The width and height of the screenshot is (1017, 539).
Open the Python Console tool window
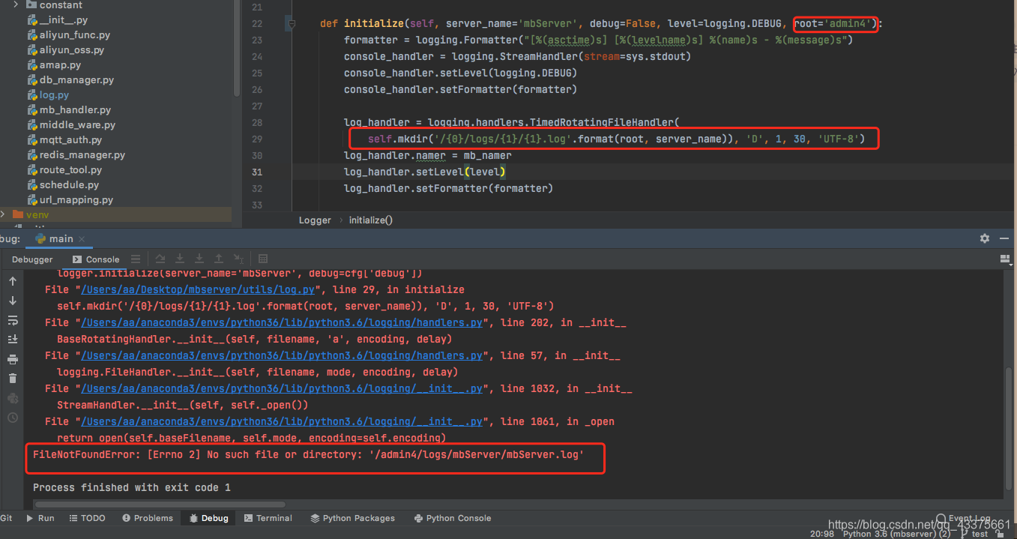coord(453,518)
